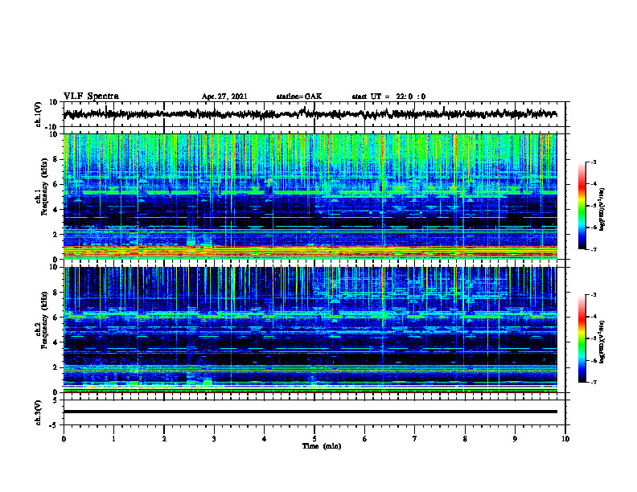637x492 pixels.
Task: Select the "start UT = 22:0:0" header text
Action: point(388,96)
